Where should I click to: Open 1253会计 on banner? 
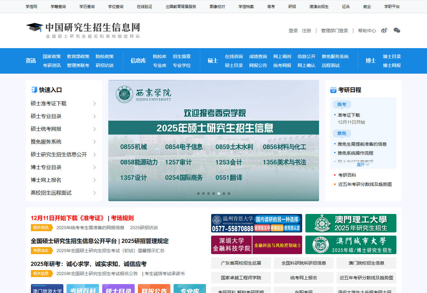coord(229,162)
